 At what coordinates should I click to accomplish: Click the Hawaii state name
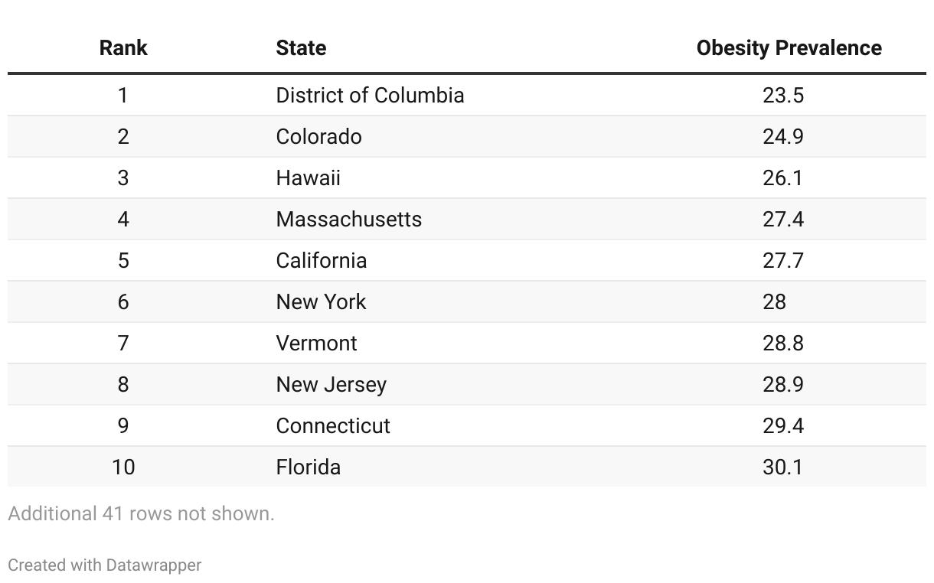coord(309,178)
